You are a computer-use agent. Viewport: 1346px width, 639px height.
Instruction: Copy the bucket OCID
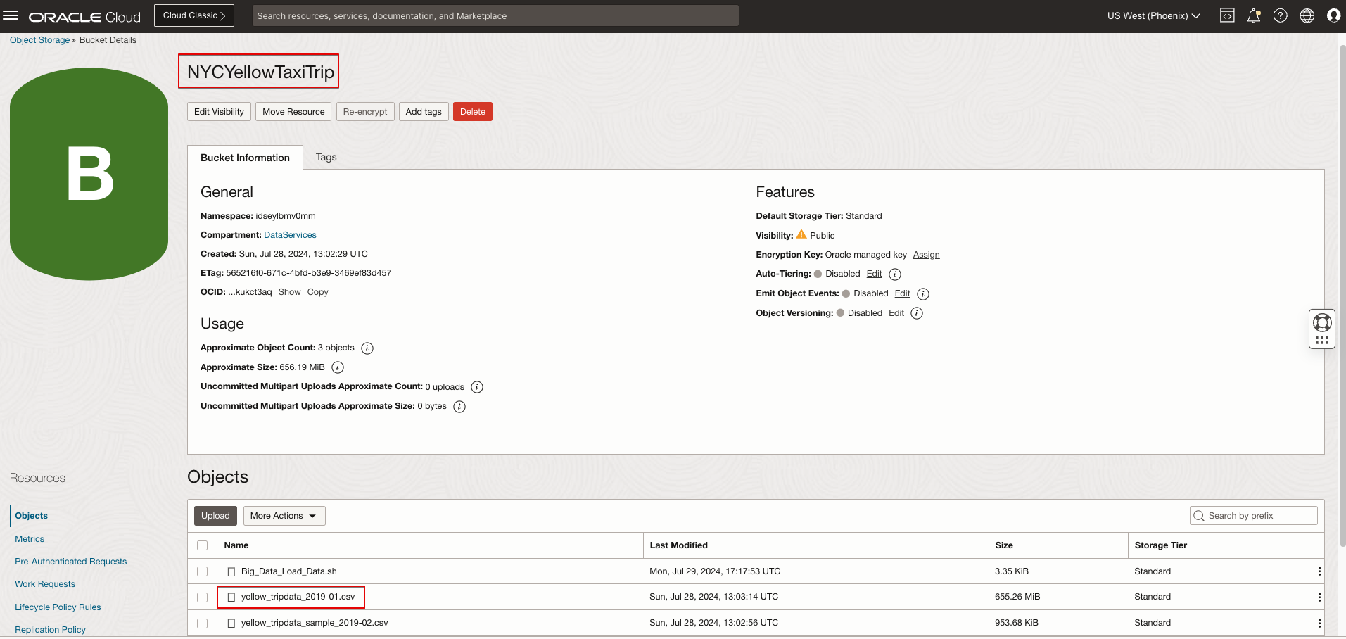317,292
